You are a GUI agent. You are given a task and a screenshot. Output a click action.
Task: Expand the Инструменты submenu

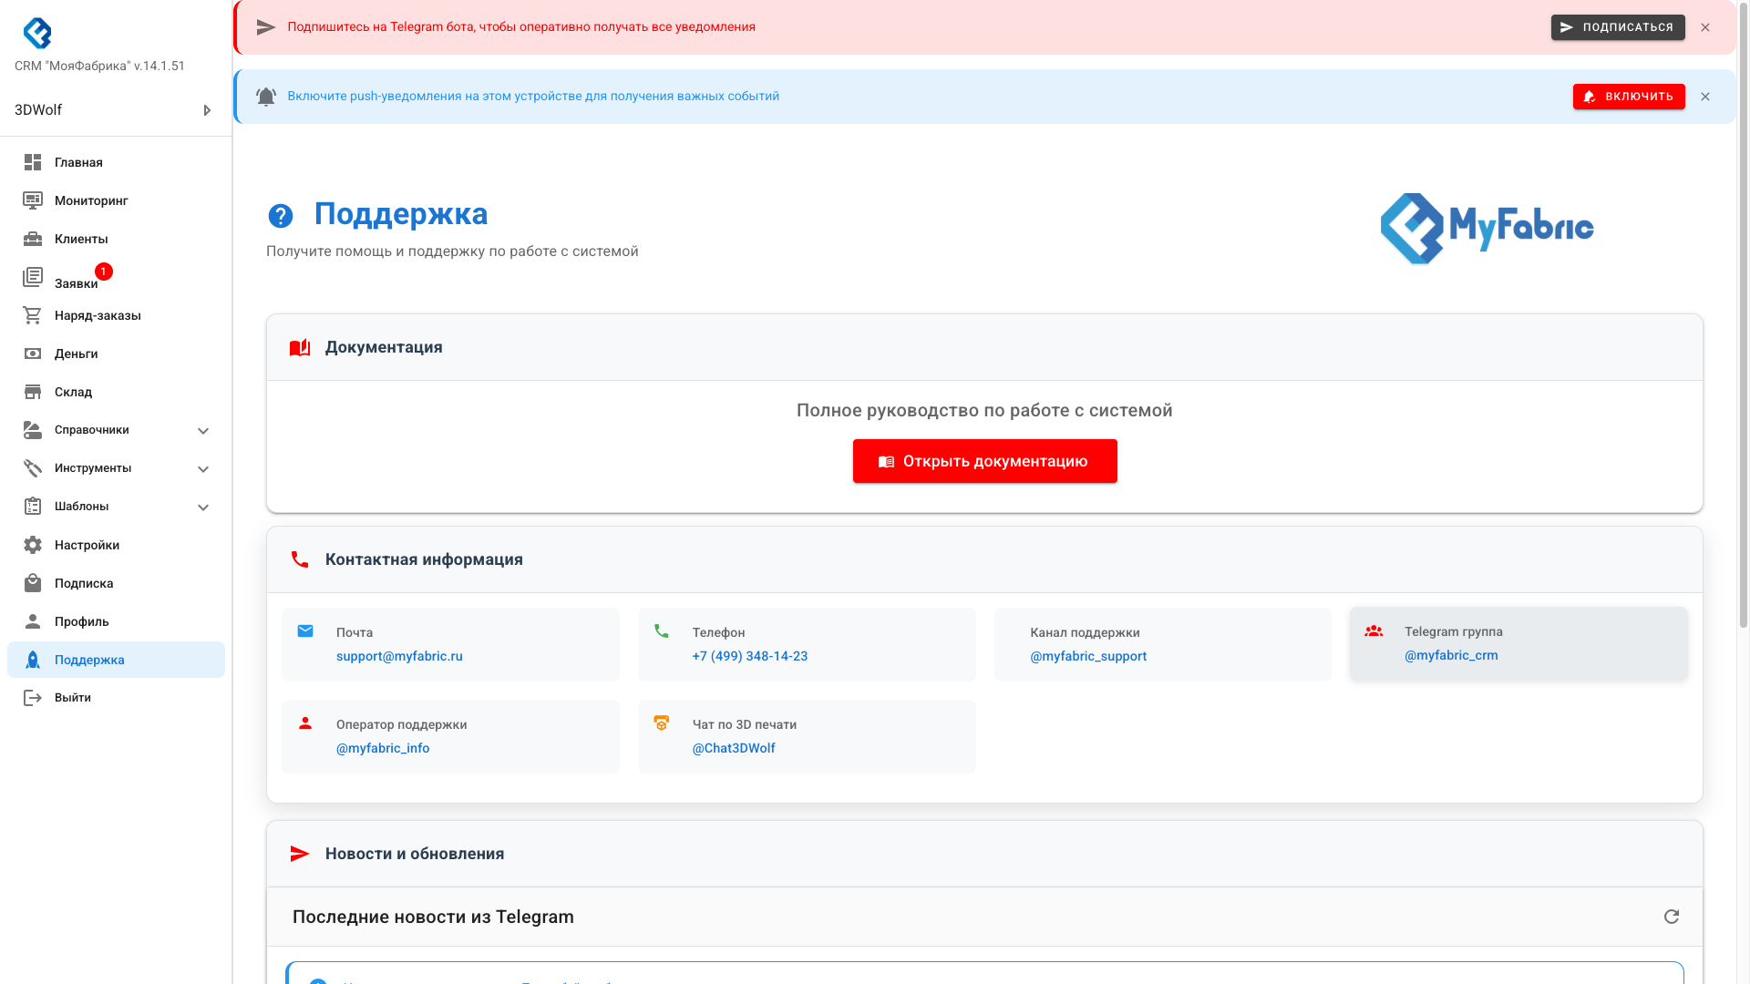(203, 468)
